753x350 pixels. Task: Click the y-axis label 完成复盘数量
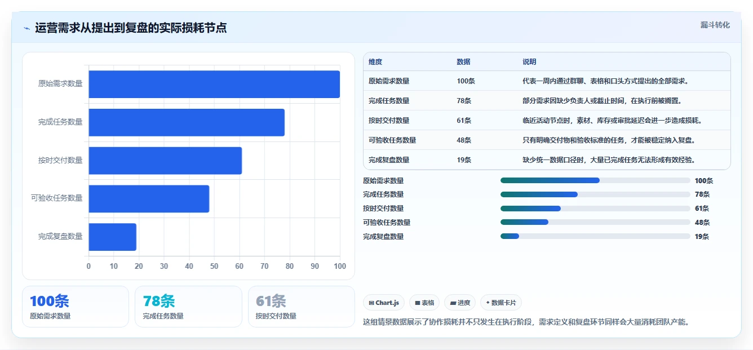pyautogui.click(x=60, y=236)
